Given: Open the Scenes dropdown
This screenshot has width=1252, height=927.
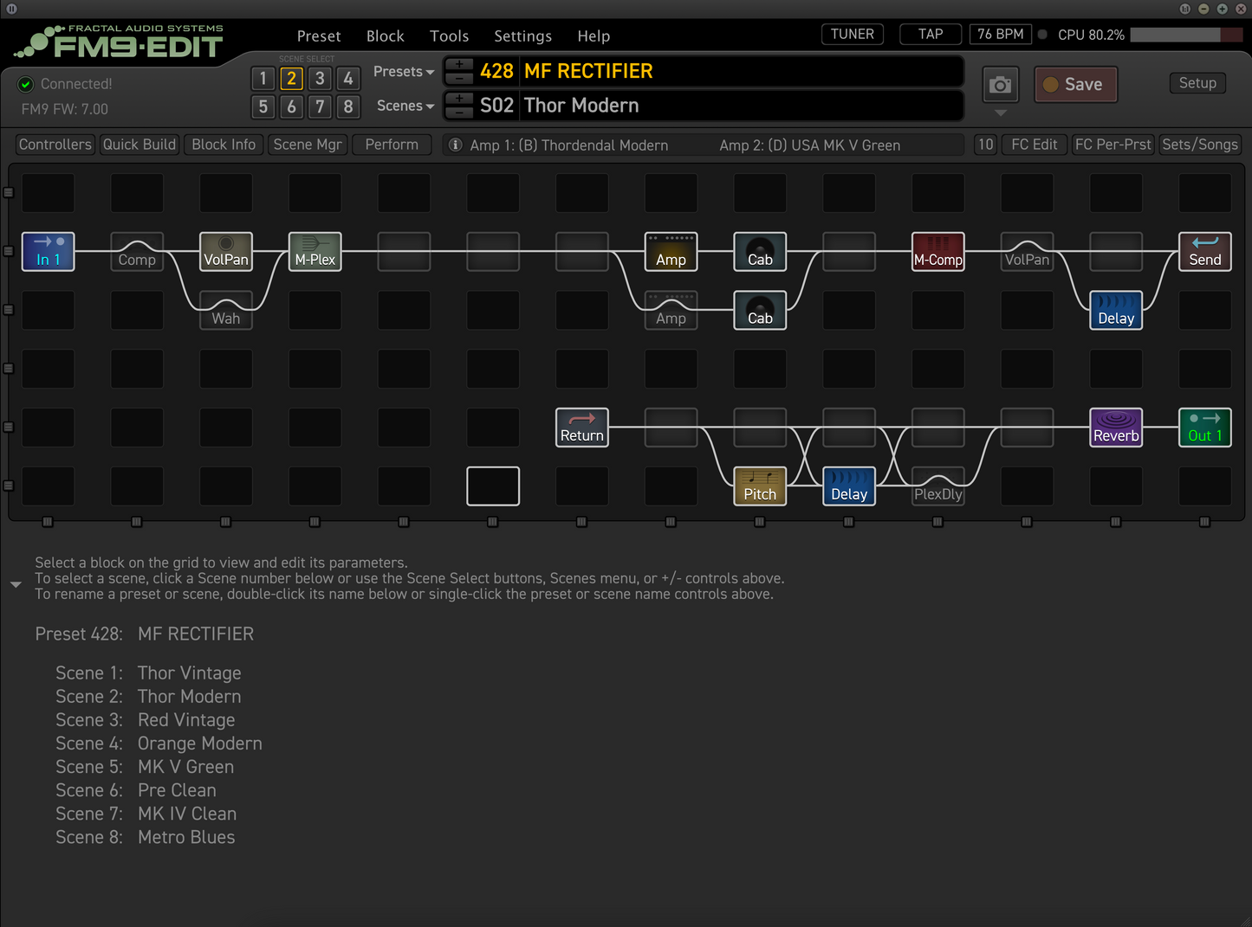Looking at the screenshot, I should tap(405, 106).
